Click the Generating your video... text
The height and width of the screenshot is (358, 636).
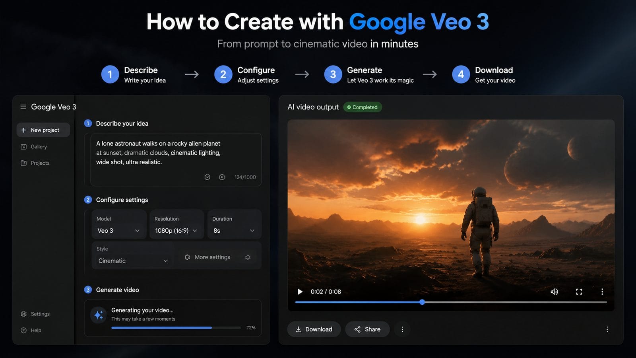tap(142, 310)
